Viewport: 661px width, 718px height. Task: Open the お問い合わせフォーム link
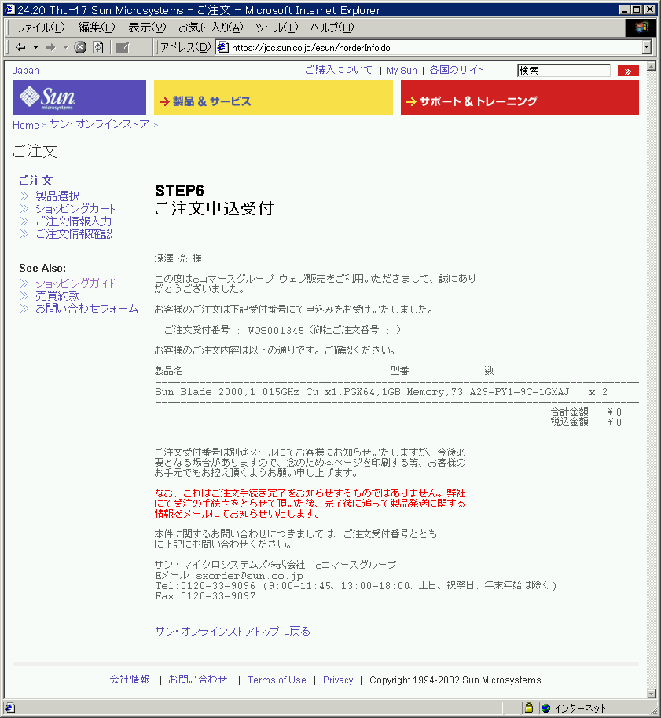[x=87, y=309]
